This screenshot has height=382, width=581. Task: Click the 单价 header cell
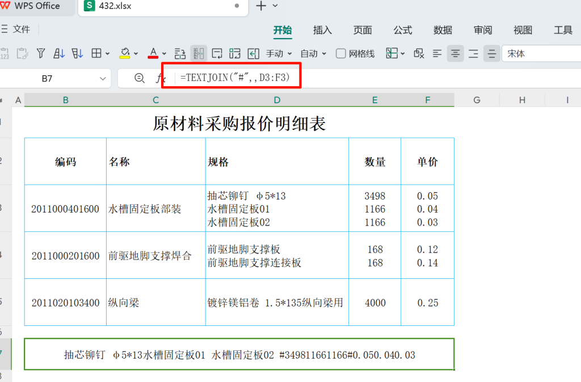pos(428,162)
